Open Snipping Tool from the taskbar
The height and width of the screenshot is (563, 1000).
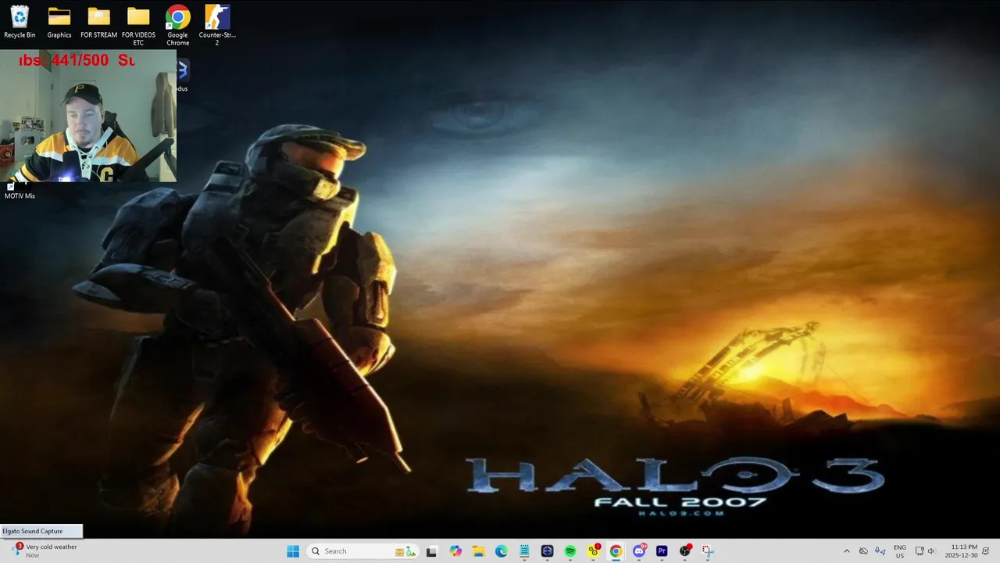click(708, 551)
